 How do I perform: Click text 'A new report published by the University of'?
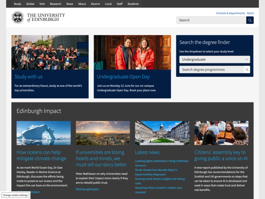[221, 168]
